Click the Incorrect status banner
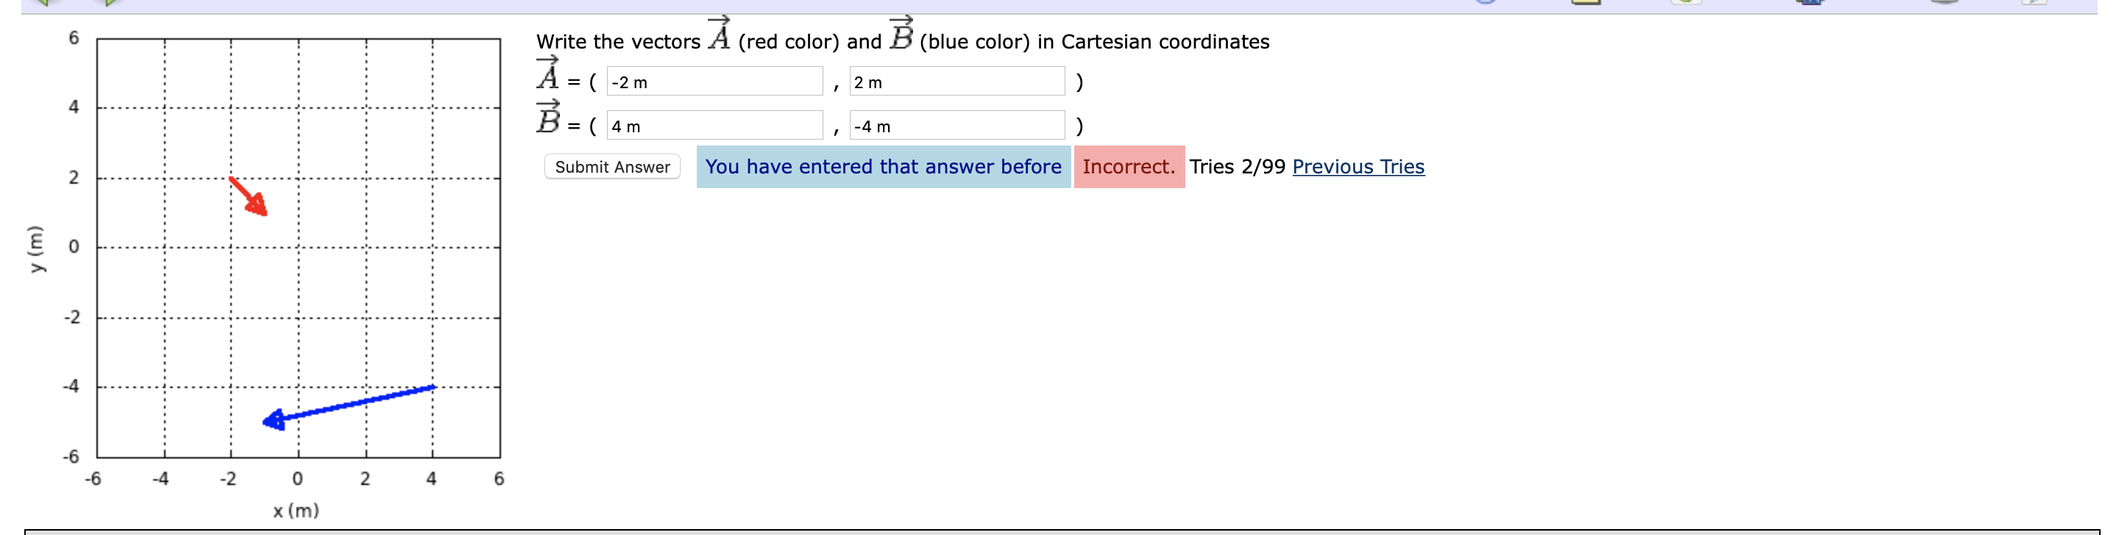Viewport: 2119px width, 535px height. [x=1129, y=167]
